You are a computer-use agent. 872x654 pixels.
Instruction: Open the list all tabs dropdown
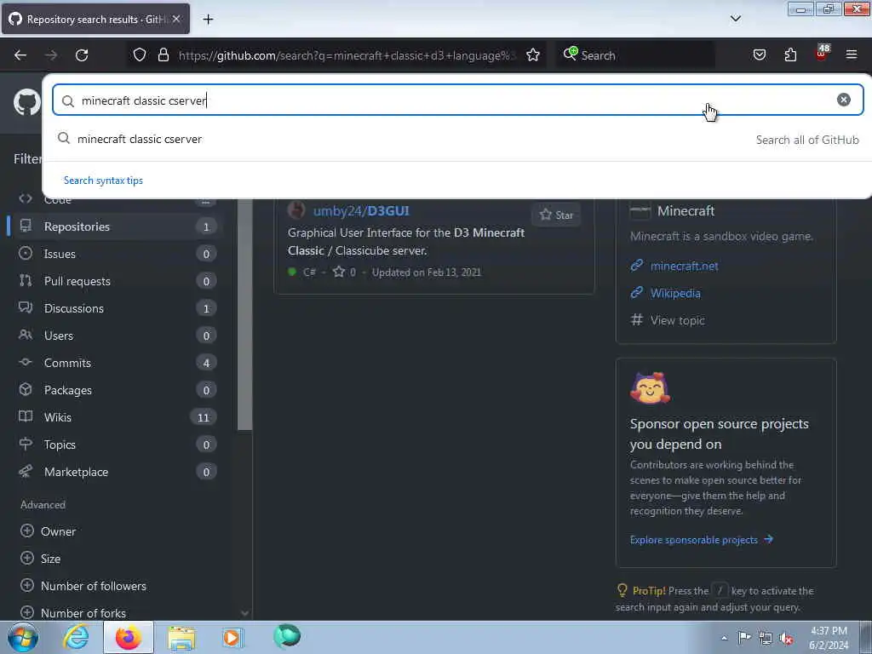point(735,19)
